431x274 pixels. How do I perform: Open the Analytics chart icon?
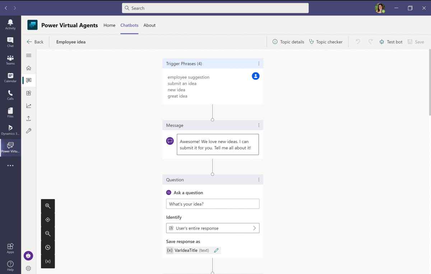click(28, 105)
